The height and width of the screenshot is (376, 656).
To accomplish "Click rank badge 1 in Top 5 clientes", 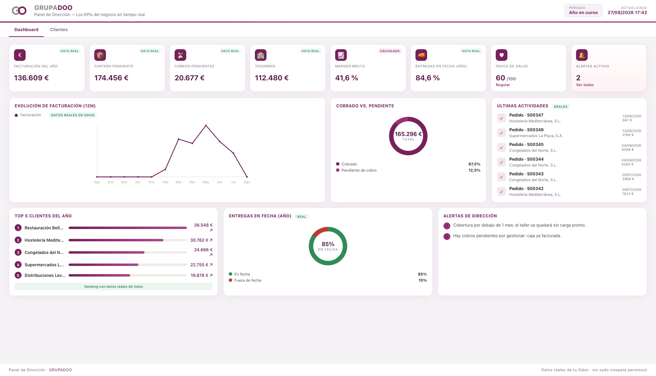I will pos(18,228).
